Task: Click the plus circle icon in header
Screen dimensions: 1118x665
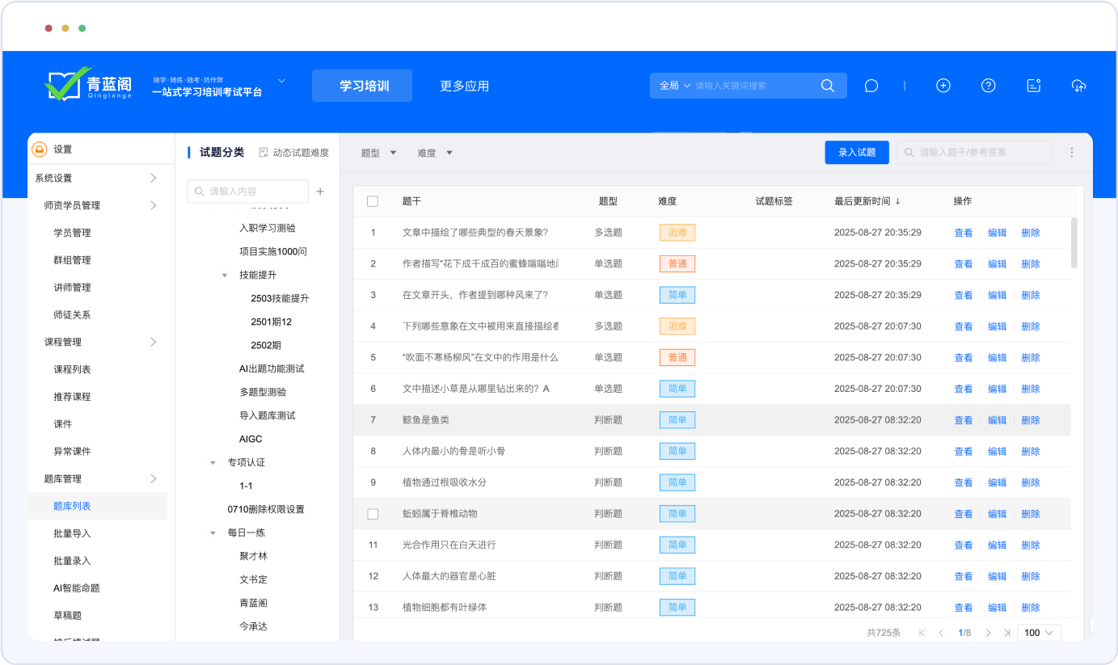Action: (x=943, y=86)
